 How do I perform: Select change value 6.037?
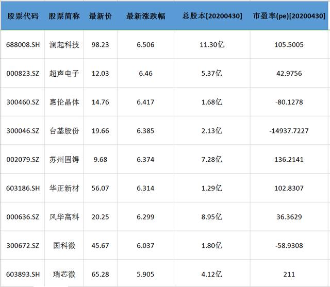145,246
